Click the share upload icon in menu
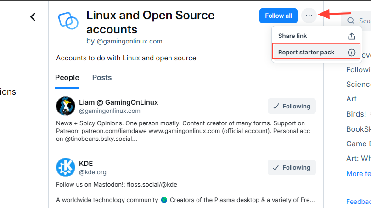Screen dimensions: 371x208 [x=352, y=36]
